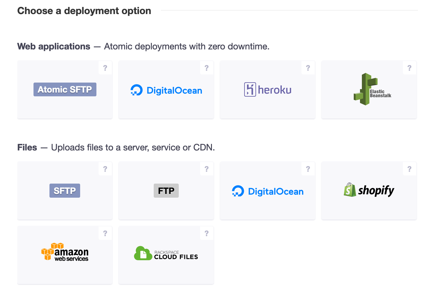Image resolution: width=432 pixels, height=294 pixels.
Task: Select the Elastic Beanstalk deployment option
Action: 369,90
